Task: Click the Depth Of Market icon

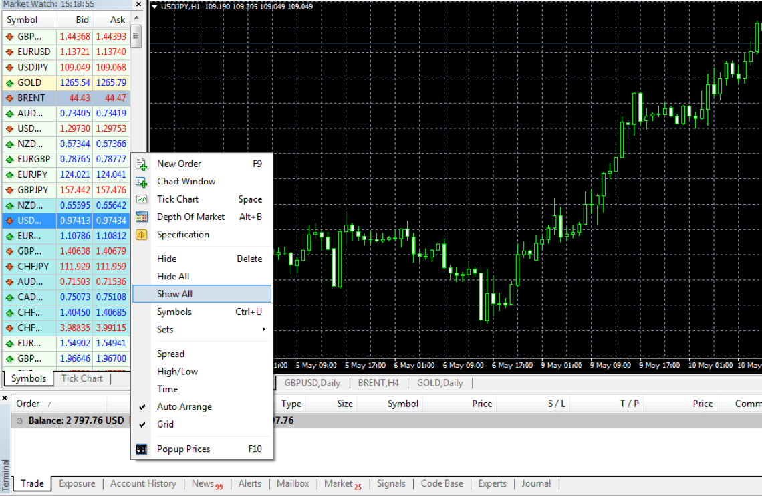Action: (x=142, y=217)
